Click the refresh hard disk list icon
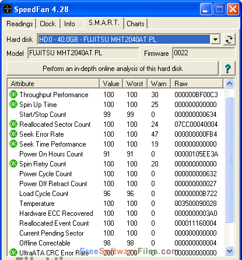 pyautogui.click(x=229, y=40)
